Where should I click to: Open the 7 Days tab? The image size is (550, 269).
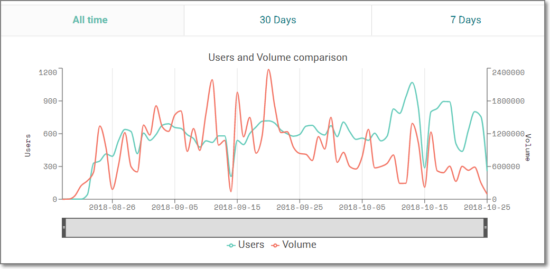(465, 20)
